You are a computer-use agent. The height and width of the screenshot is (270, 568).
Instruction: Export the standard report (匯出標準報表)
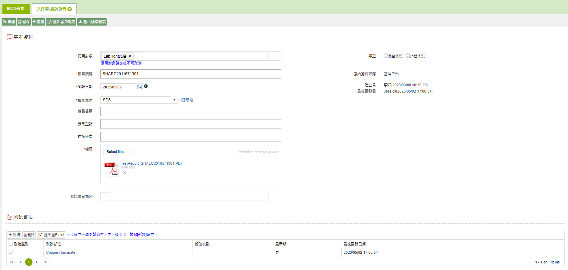click(x=92, y=22)
